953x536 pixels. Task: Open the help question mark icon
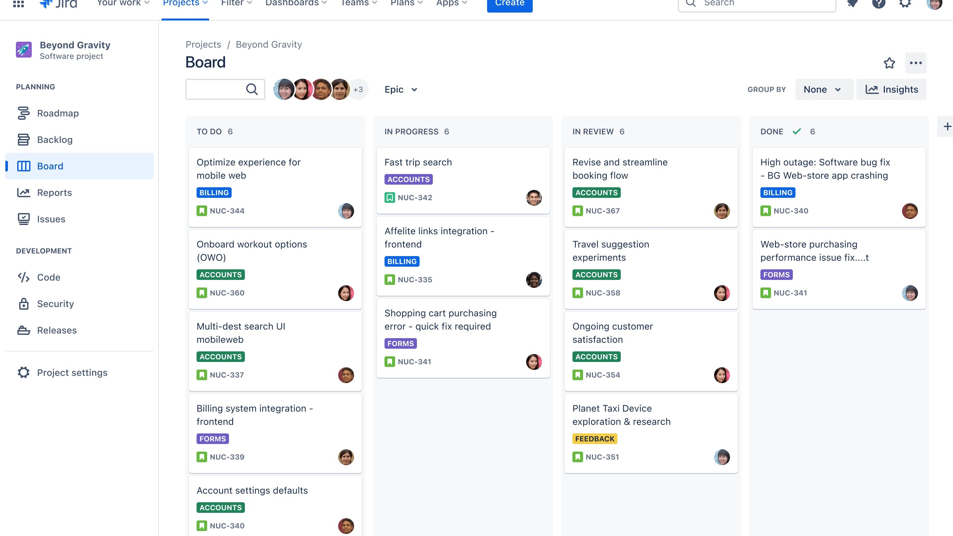pyautogui.click(x=878, y=4)
